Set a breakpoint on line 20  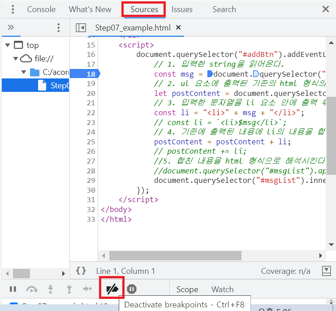point(91,94)
